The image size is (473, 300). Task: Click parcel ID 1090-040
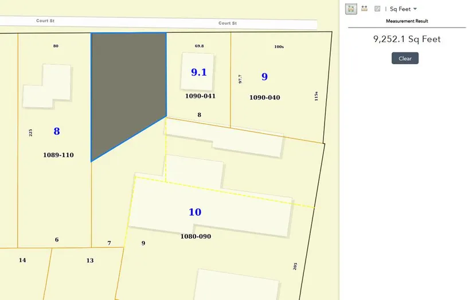264,98
